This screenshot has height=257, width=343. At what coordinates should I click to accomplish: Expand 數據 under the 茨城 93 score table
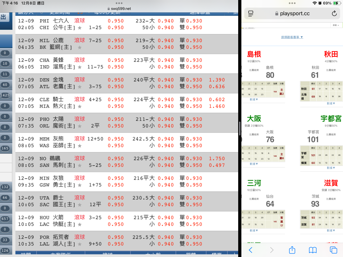[331, 231]
